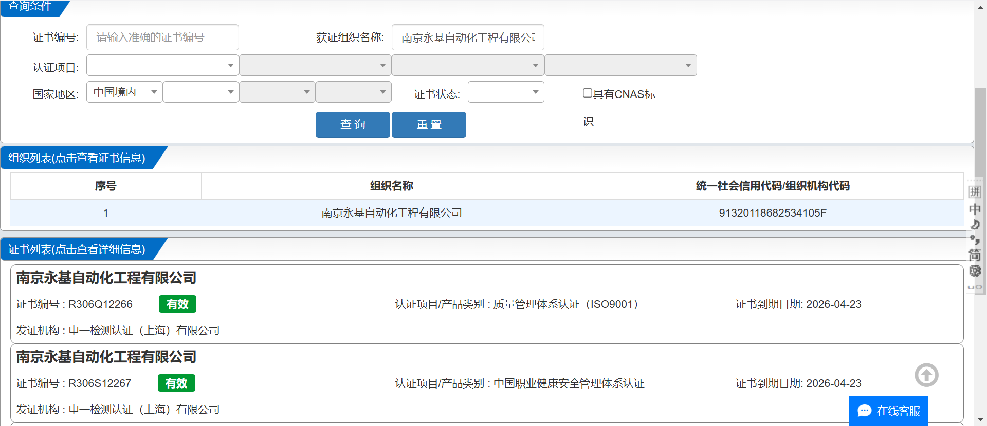
Task: Click the 中国职业健康安全管理体系认证 text
Action: [x=569, y=383]
